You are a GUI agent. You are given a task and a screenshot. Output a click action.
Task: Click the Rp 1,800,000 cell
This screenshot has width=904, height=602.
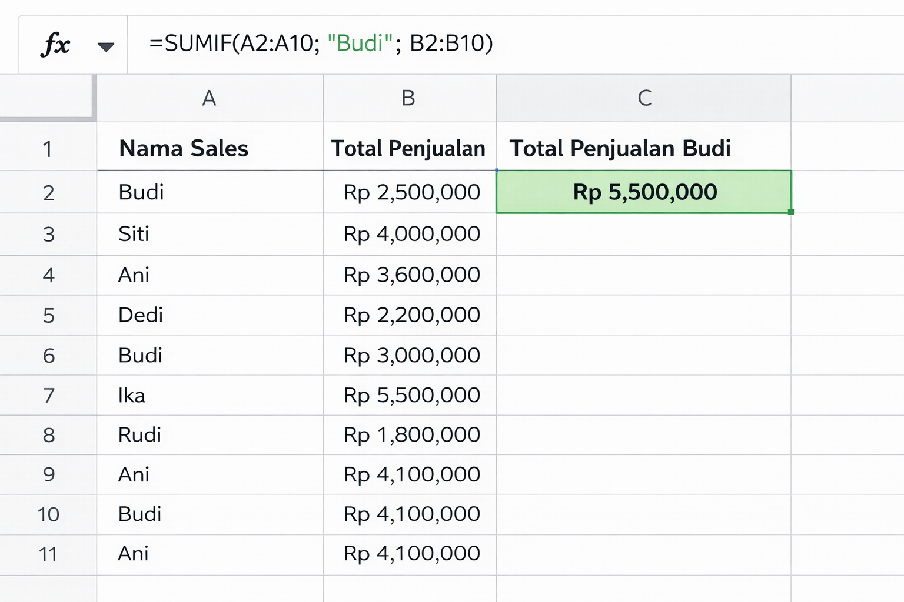pyautogui.click(x=411, y=435)
